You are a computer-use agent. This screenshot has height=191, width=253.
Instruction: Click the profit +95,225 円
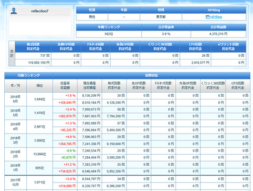pos(68,130)
